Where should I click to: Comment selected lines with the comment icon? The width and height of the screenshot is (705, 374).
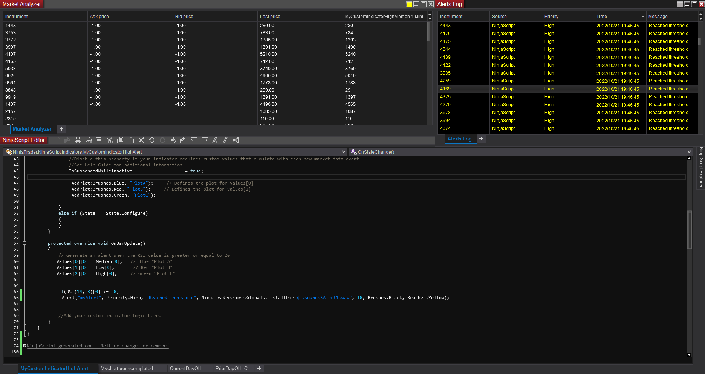tap(215, 140)
